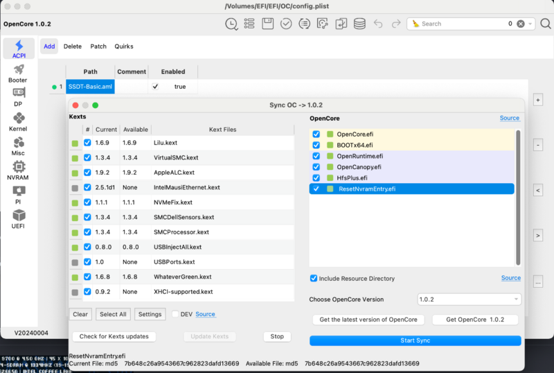This screenshot has width=554, height=373.
Task: Click the database stack toolbar icon
Action: (x=359, y=24)
